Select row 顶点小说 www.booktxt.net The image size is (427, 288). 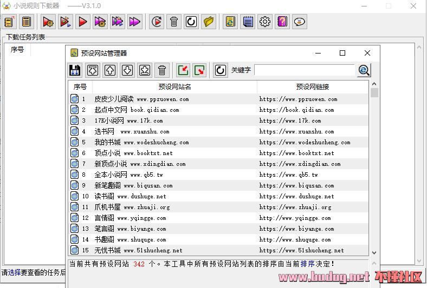[x=218, y=153]
